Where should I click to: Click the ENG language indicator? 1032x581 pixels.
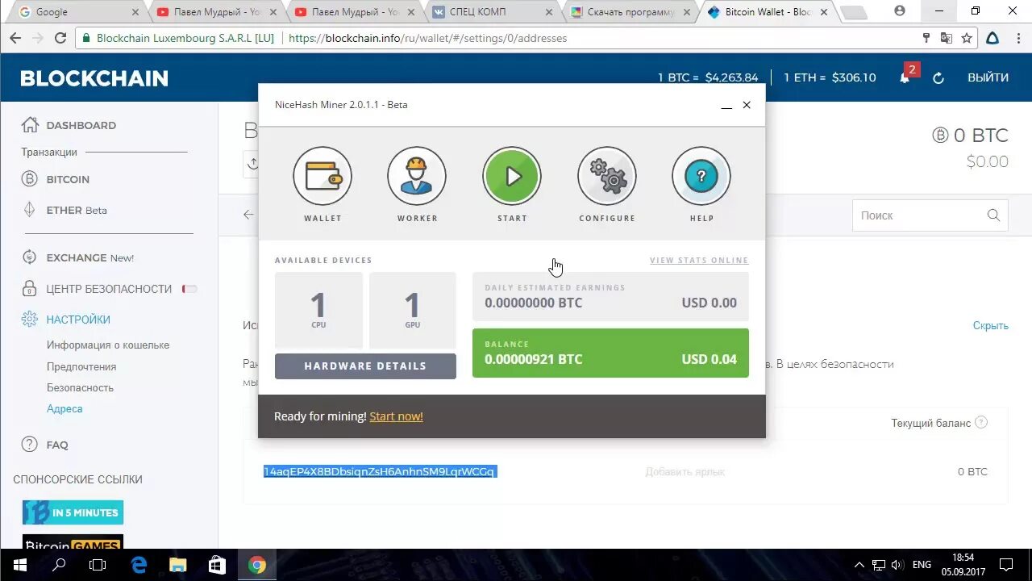tap(922, 565)
